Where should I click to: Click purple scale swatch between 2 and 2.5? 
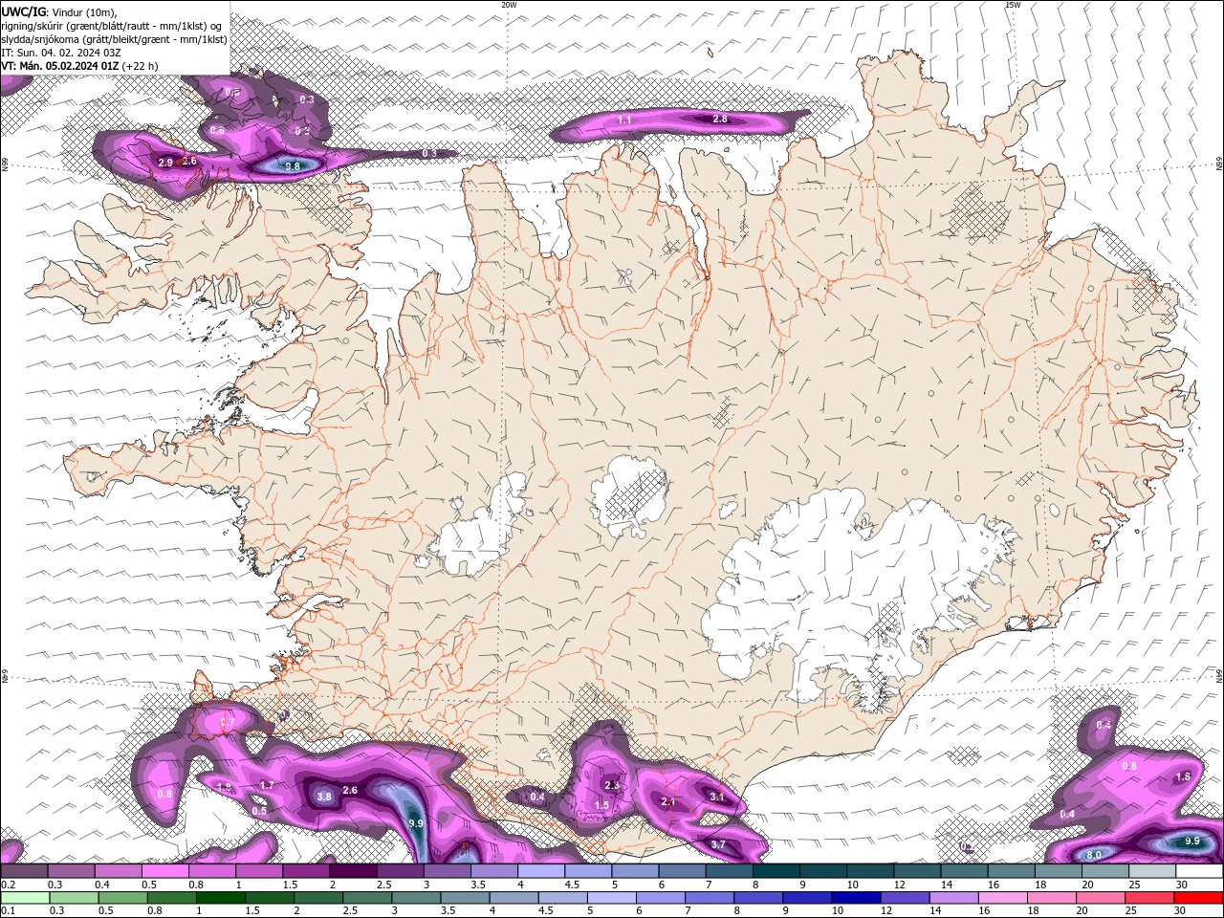click(352, 871)
